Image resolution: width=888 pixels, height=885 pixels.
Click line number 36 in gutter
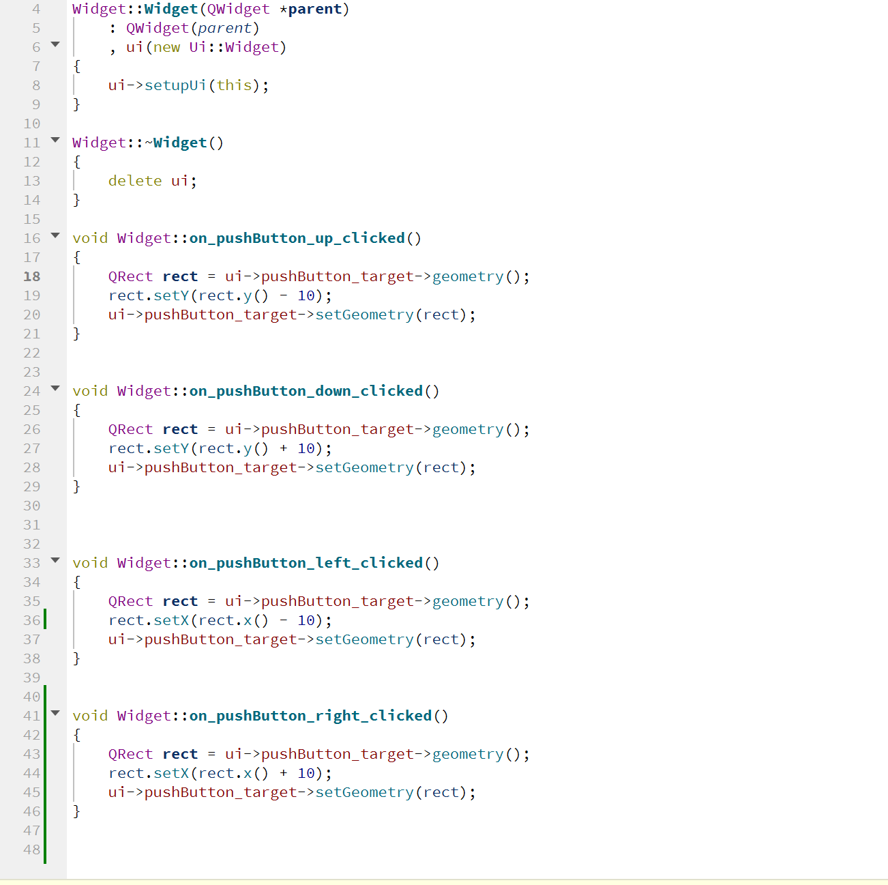coord(32,620)
